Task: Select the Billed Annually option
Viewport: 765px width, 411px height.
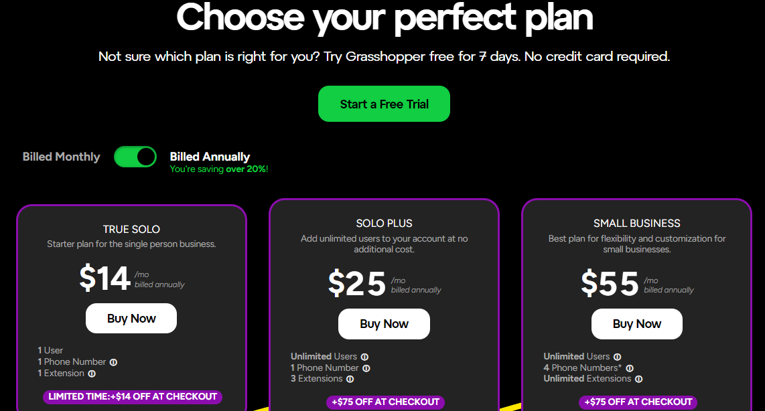Action: click(210, 157)
